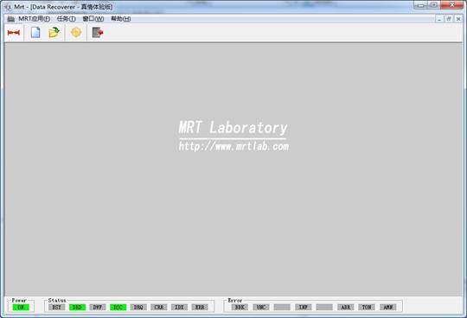Screen dimensions: 467x318
Task: Create a new task with the blank page icon
Action: point(35,33)
